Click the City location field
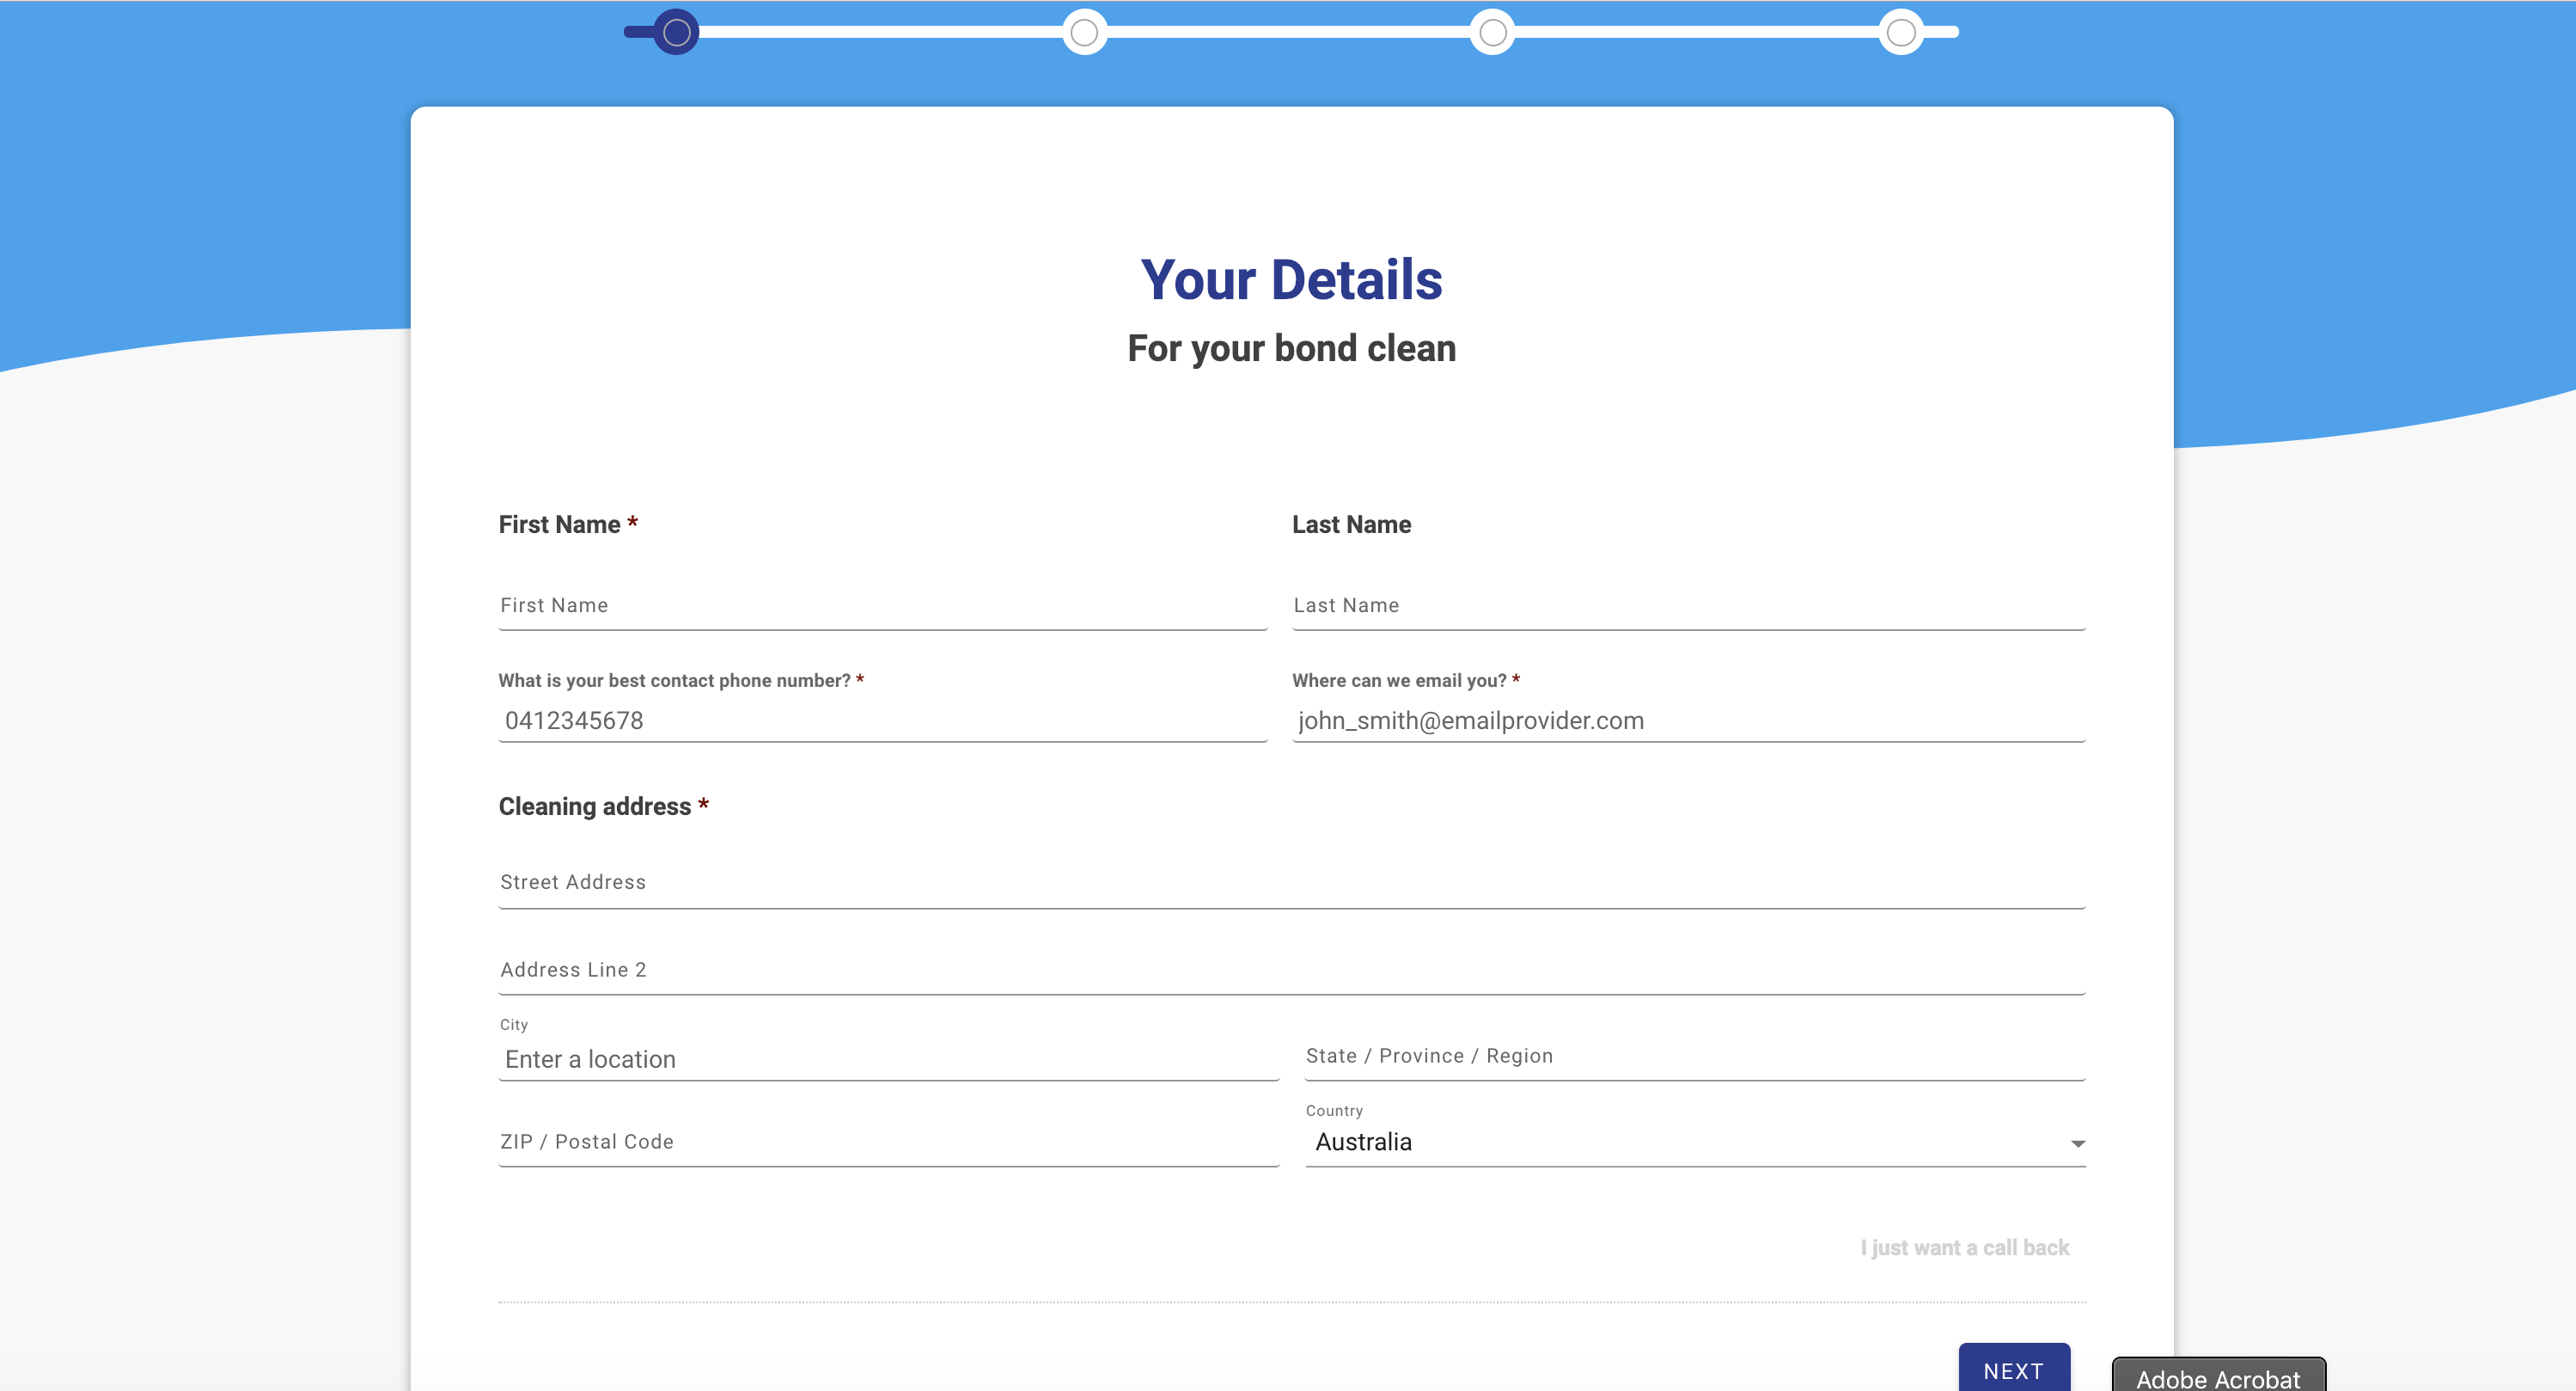2576x1391 pixels. pos(888,1059)
